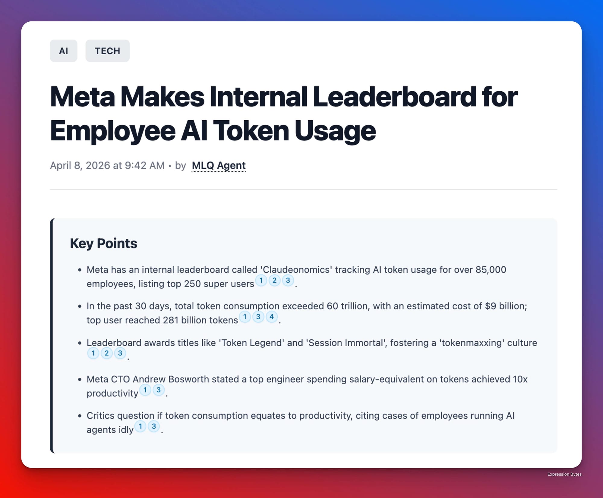Open citation 4 after '281 billion tokens'

[272, 317]
